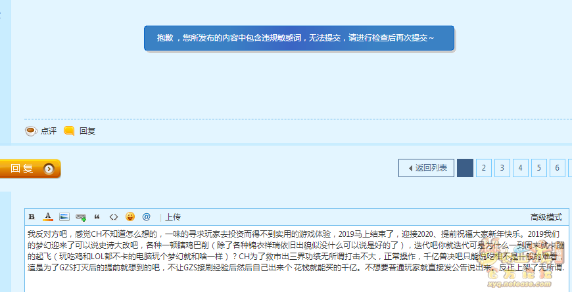The width and height of the screenshot is (572, 292).
Task: Click the @ mention icon
Action: point(147,217)
